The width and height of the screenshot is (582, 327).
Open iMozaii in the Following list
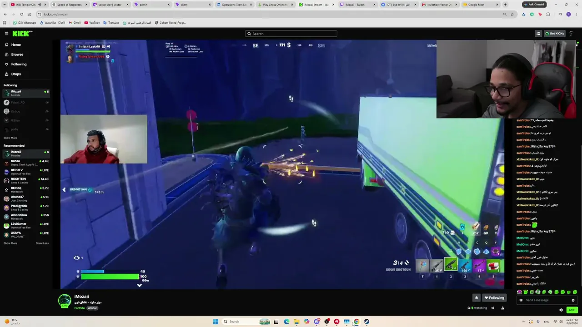(26, 93)
